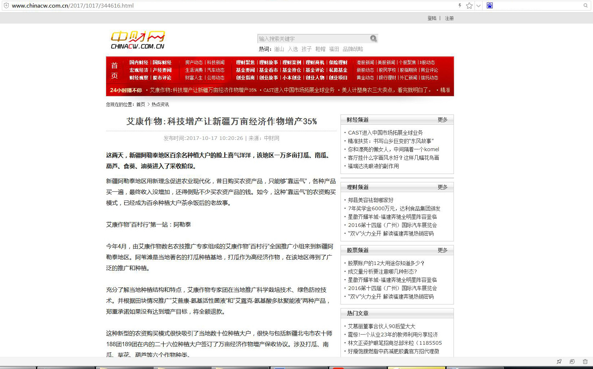
Task: Open the 科技新闻 nav item
Action: pyautogui.click(x=216, y=62)
